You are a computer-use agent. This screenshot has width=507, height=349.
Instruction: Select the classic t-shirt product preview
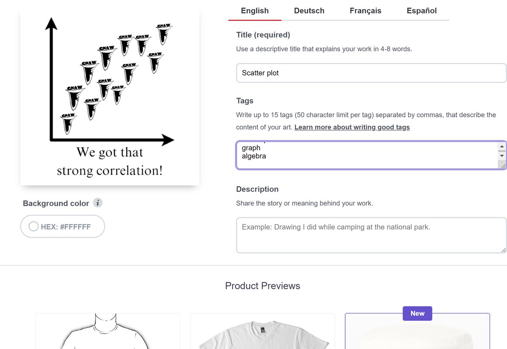point(108,331)
